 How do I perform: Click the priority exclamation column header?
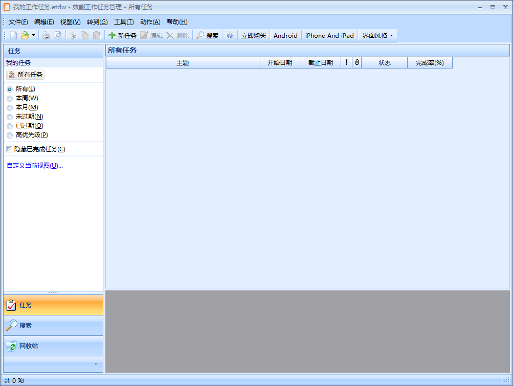[346, 63]
